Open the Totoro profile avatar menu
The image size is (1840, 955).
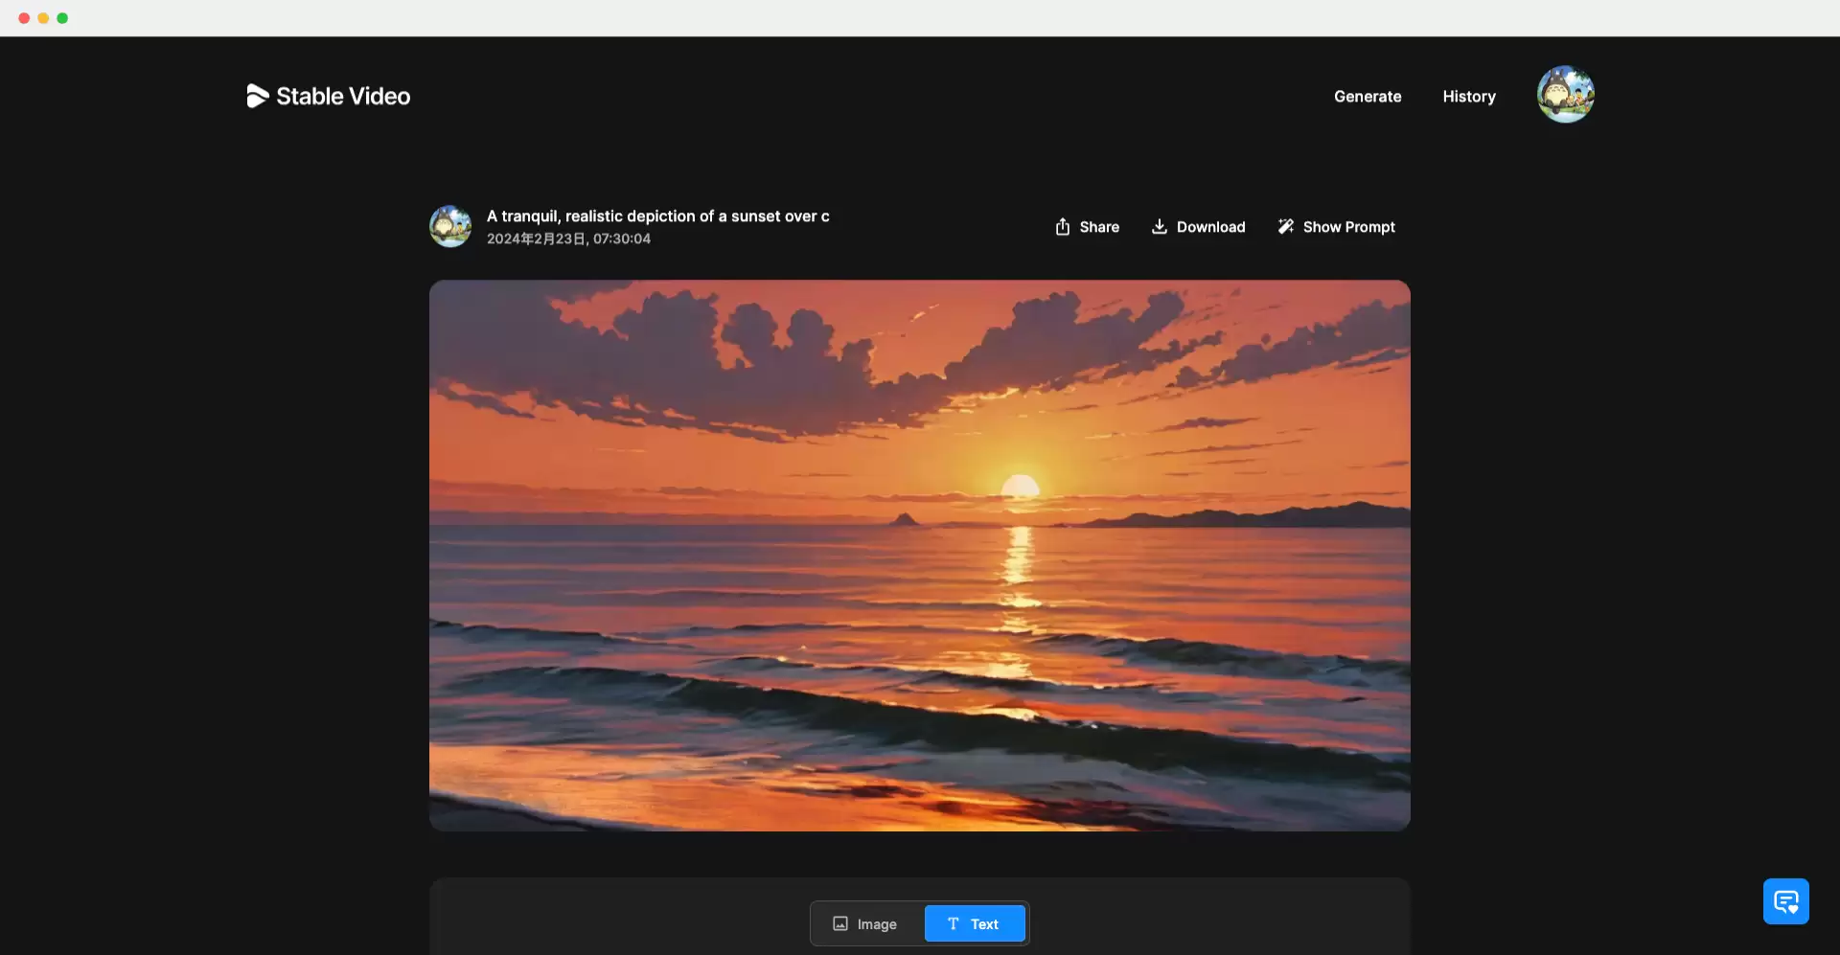click(1566, 95)
